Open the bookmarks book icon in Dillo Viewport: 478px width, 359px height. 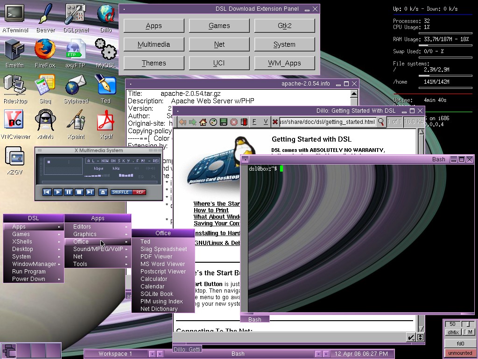pyautogui.click(x=244, y=122)
